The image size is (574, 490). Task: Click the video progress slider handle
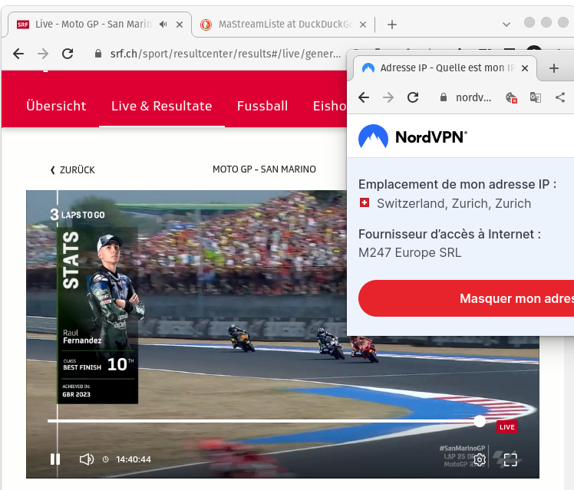(x=479, y=421)
